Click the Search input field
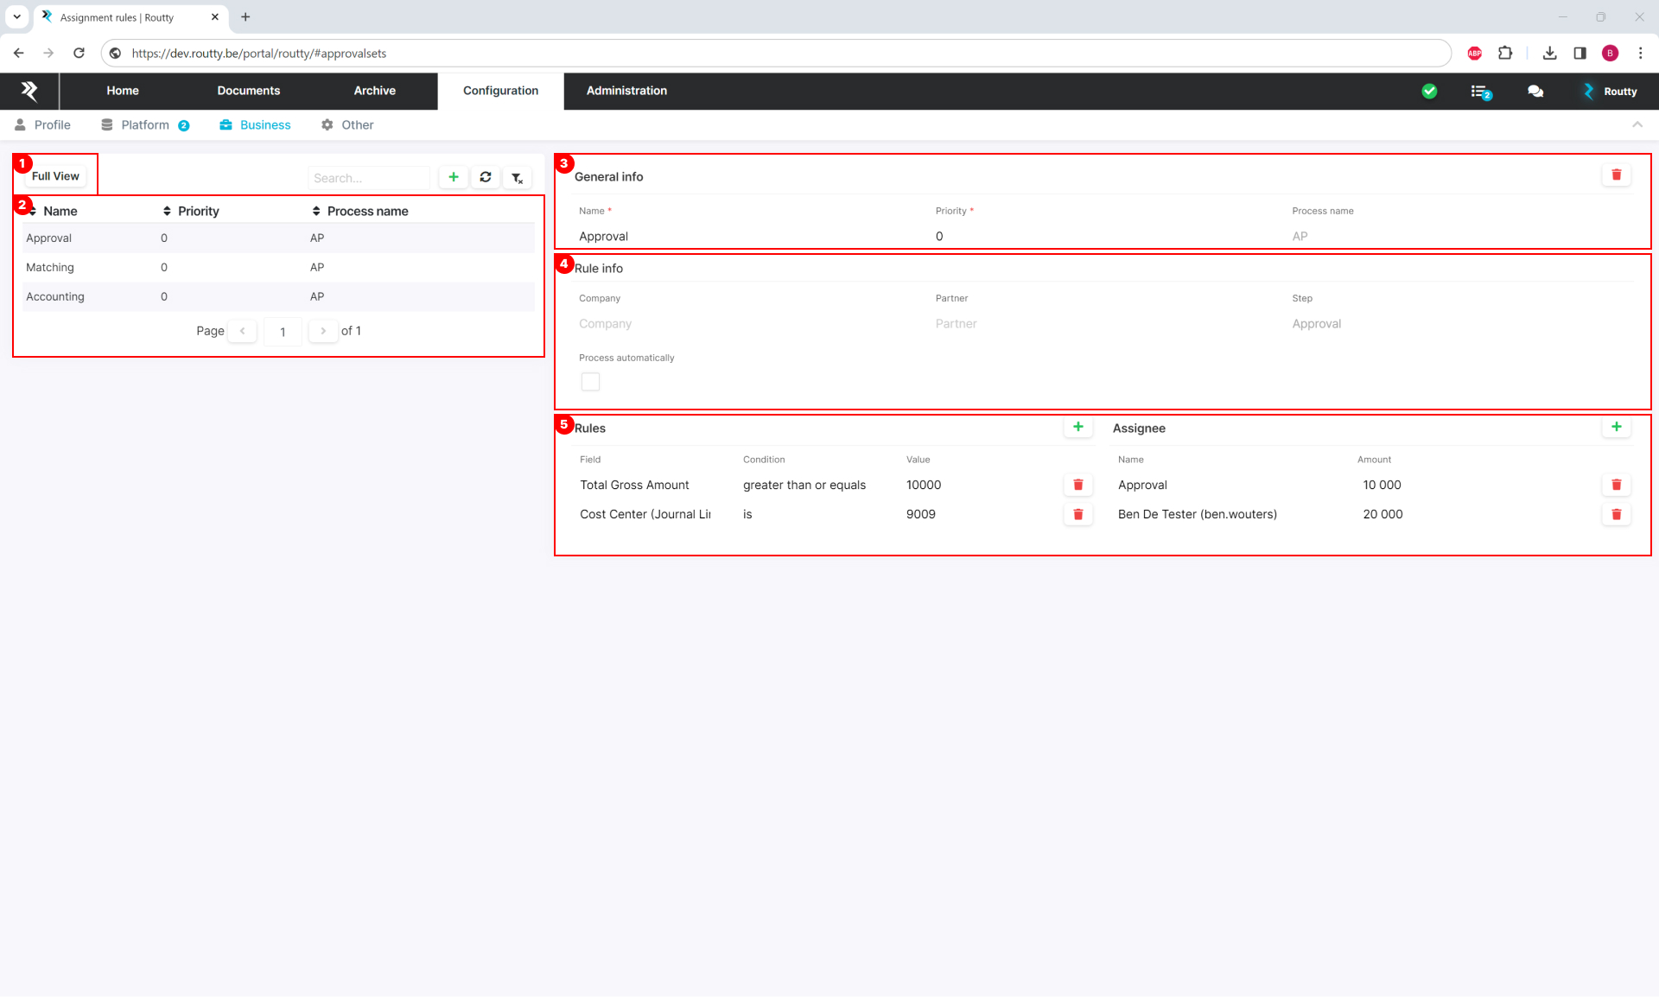The image size is (1659, 997). click(x=369, y=178)
